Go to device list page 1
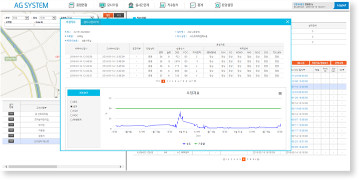 coord(228,159)
